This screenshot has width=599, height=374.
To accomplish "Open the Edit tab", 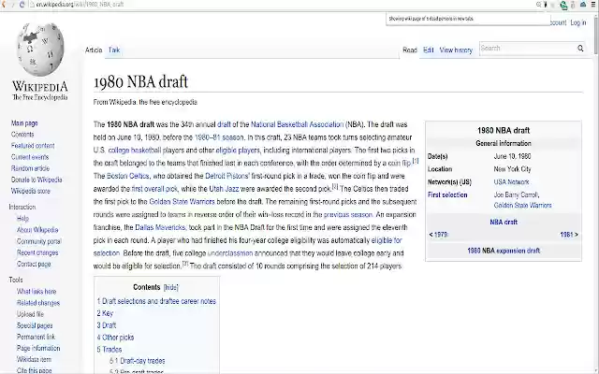I will point(429,50).
